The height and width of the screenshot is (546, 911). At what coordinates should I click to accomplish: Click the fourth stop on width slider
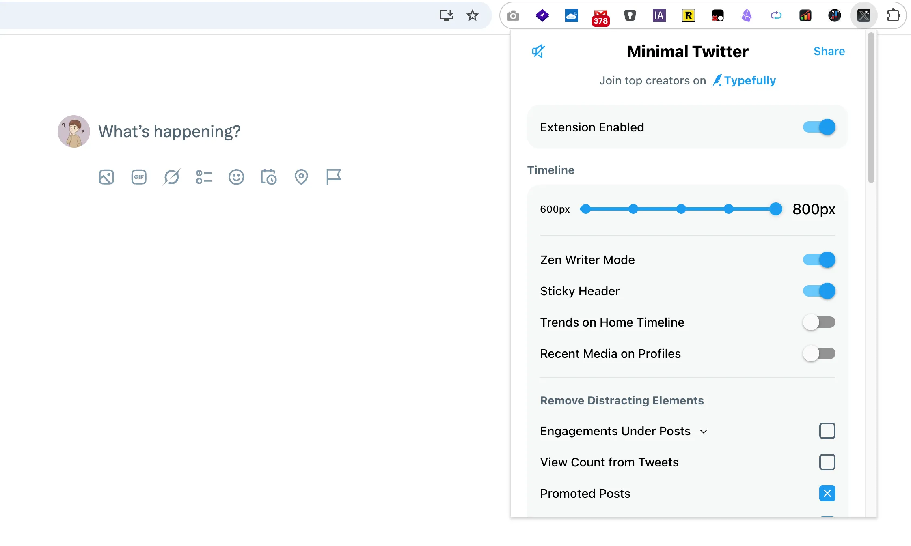click(x=729, y=209)
